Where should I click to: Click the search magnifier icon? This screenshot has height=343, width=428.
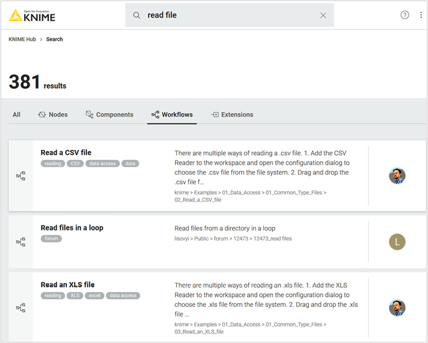coord(137,15)
